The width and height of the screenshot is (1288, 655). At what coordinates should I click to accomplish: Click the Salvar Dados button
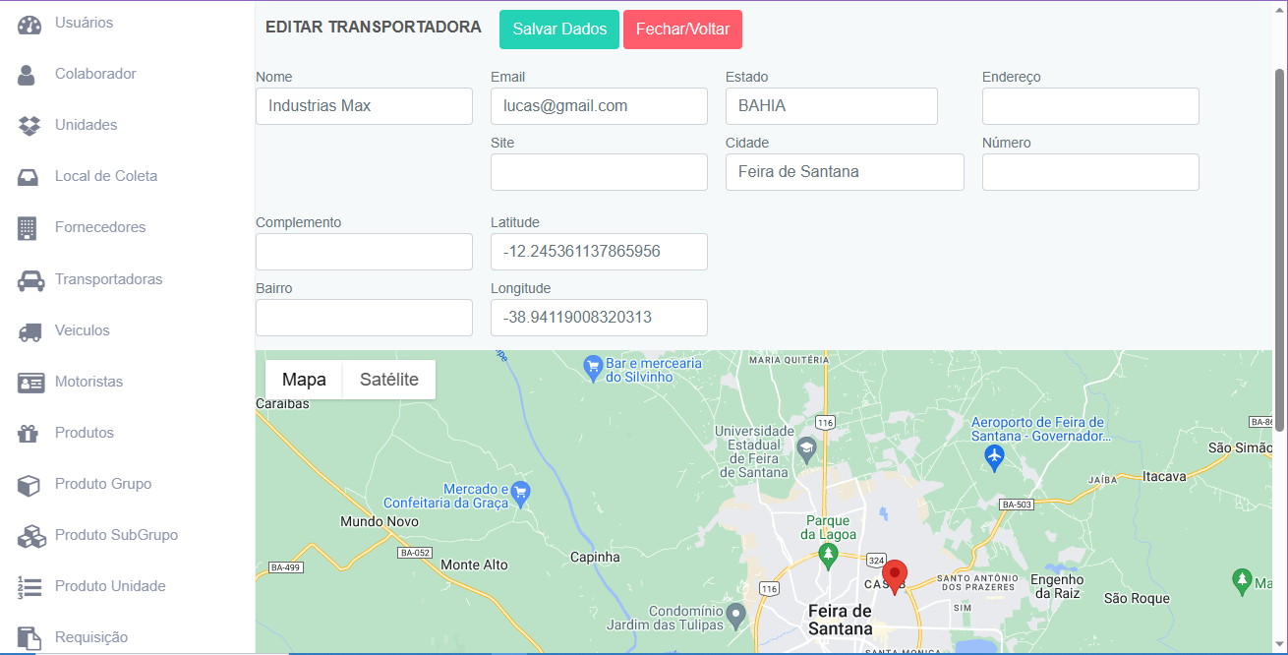tap(558, 30)
